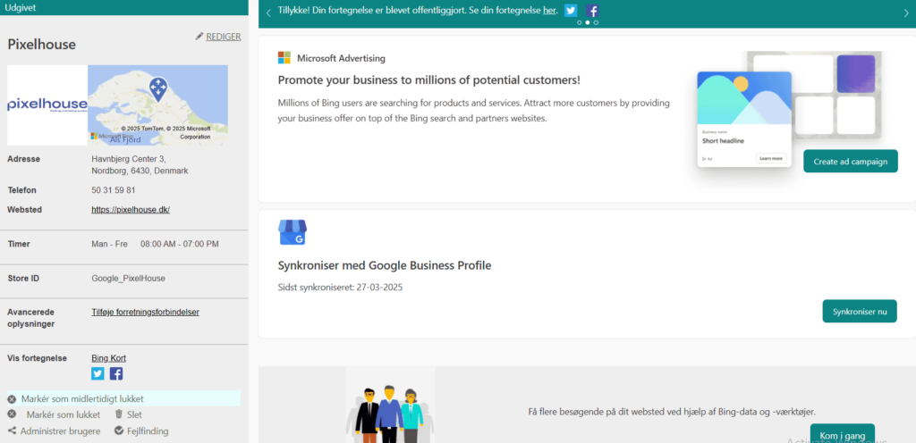The image size is (916, 443).
Task: Select the third banner carousel dot
Action: click(x=596, y=22)
